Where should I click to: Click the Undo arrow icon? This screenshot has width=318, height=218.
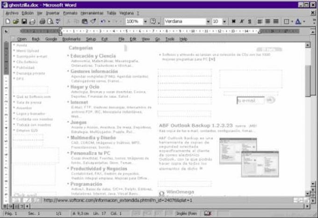tap(103, 22)
